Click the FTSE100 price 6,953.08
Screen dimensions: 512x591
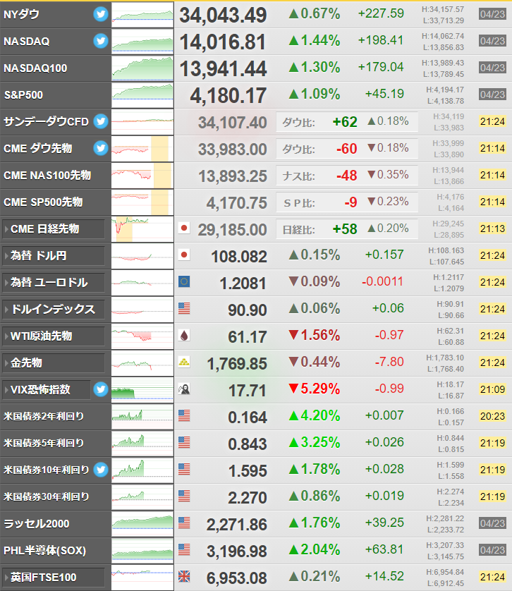tap(237, 578)
